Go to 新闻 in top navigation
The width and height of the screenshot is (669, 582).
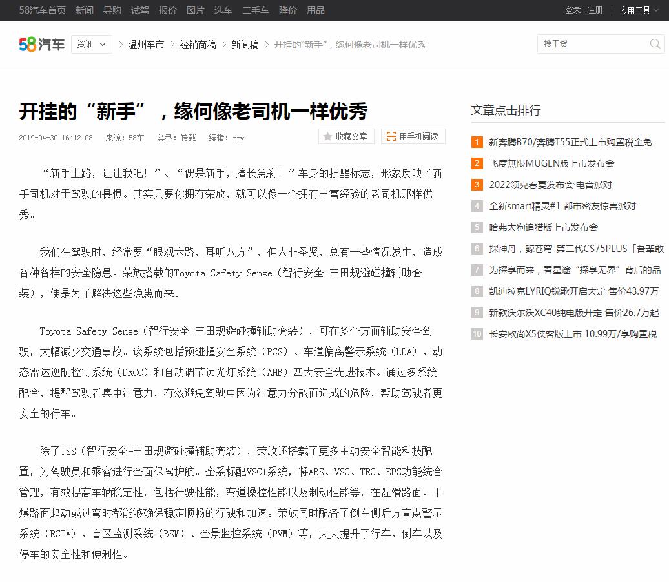coord(85,10)
